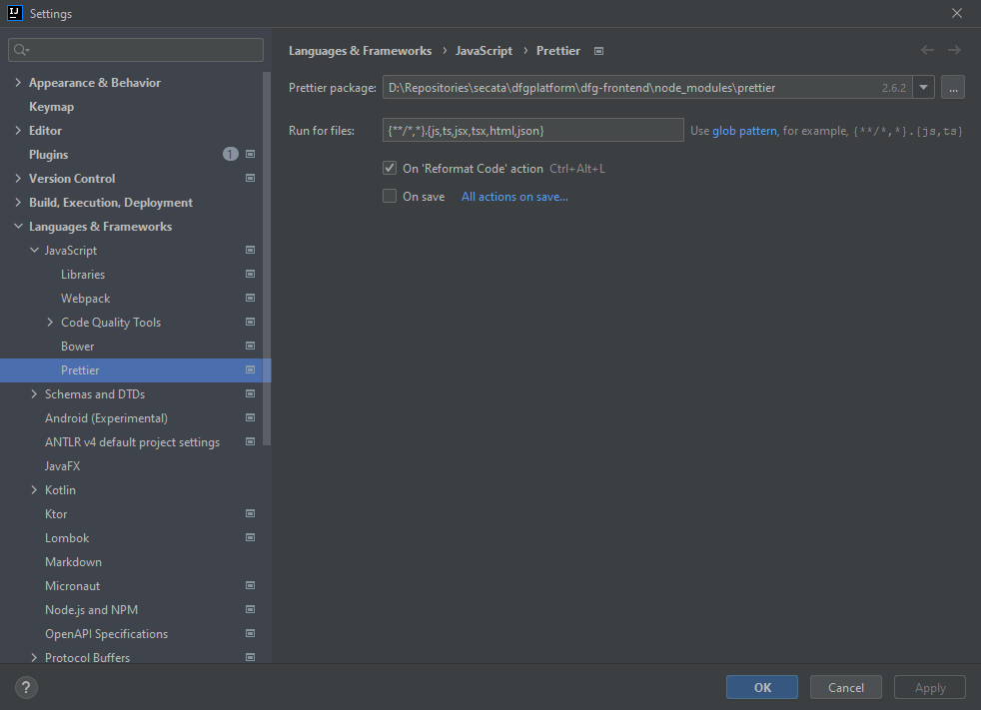
Task: Enable the On save checkbox
Action: point(390,197)
